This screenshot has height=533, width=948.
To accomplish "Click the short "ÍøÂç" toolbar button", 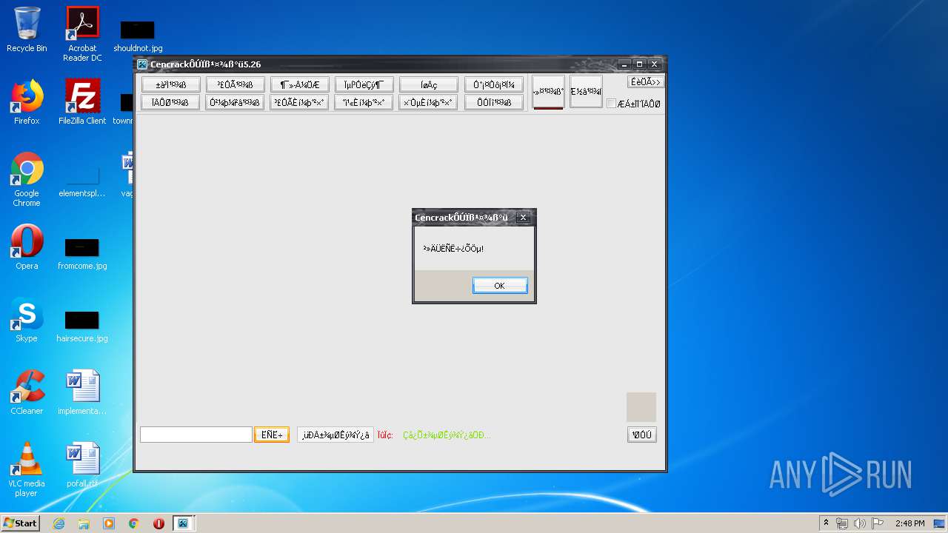I will pos(429,84).
